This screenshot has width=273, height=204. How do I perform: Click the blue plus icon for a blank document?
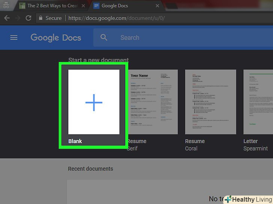tap(94, 102)
